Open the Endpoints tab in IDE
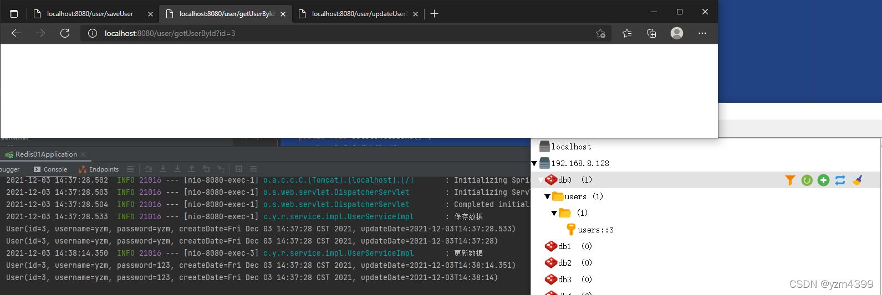 pyautogui.click(x=99, y=169)
